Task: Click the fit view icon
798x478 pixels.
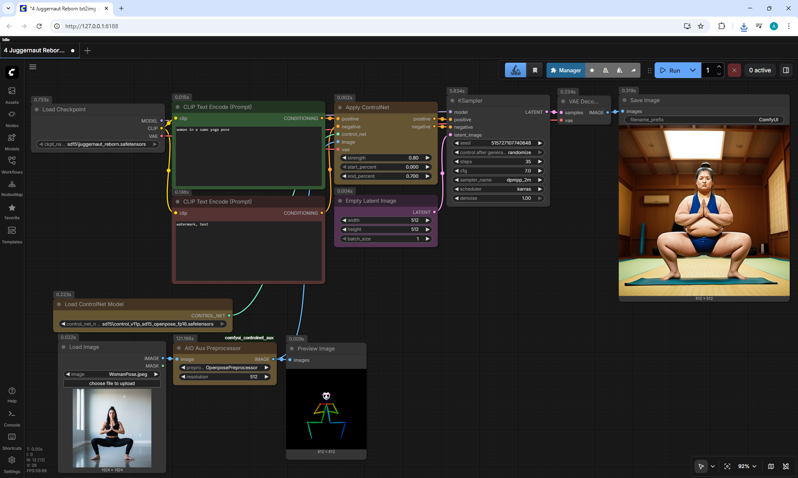Action: (727, 466)
